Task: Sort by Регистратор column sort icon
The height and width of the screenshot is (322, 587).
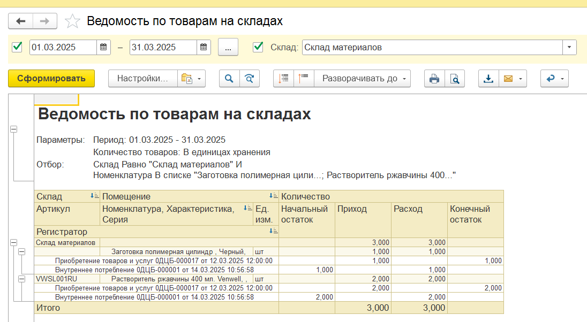Action: [x=273, y=231]
